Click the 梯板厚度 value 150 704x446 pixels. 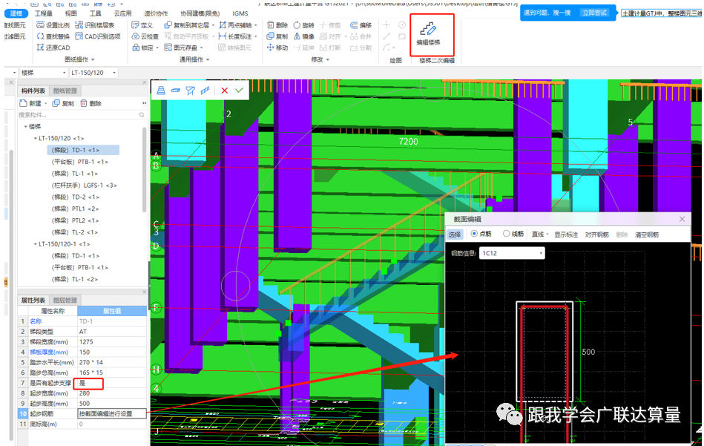pos(112,352)
